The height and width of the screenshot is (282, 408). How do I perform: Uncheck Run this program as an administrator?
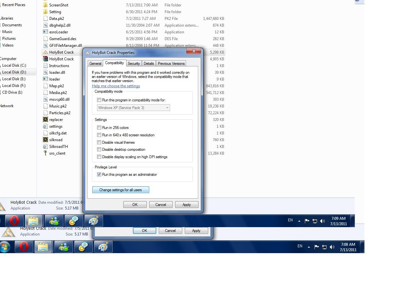[99, 175]
